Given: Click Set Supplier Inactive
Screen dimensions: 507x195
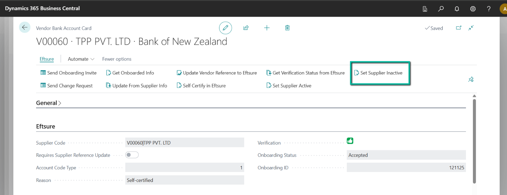Looking at the screenshot, I should (x=378, y=73).
